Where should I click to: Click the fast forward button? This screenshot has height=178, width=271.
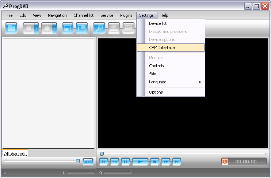[x=165, y=162]
